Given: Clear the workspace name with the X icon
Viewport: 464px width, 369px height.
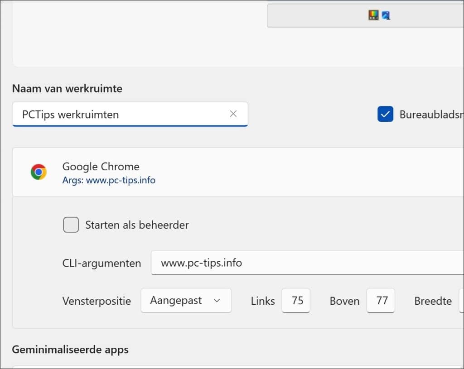Looking at the screenshot, I should [x=233, y=114].
